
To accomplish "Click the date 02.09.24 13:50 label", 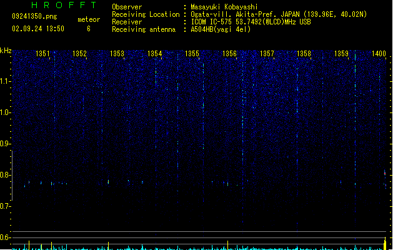I will point(38,29).
